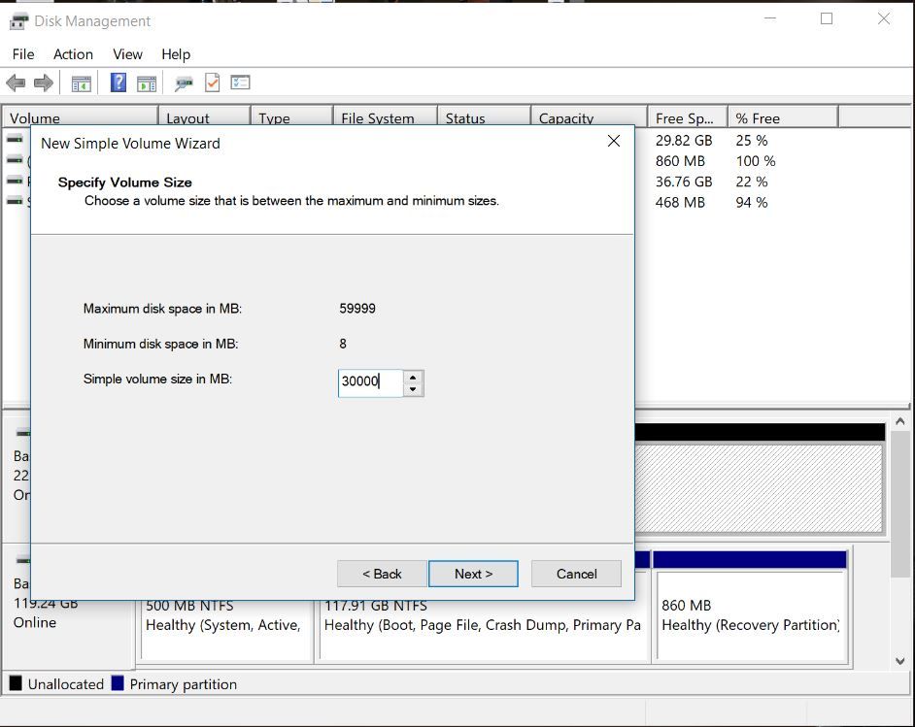Click the checkmark document toolbar icon

coord(211,83)
